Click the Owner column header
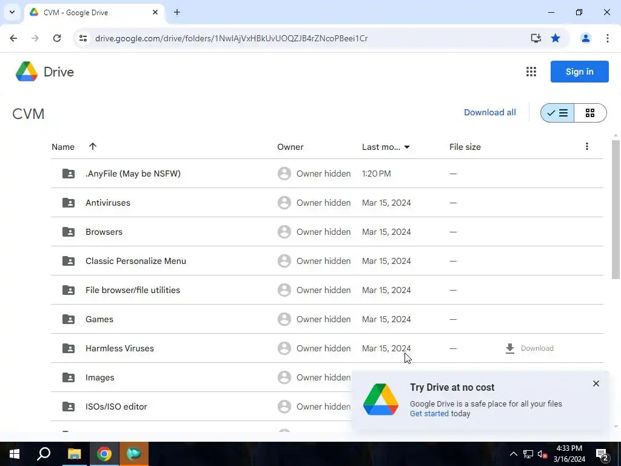This screenshot has width=621, height=466. (290, 147)
